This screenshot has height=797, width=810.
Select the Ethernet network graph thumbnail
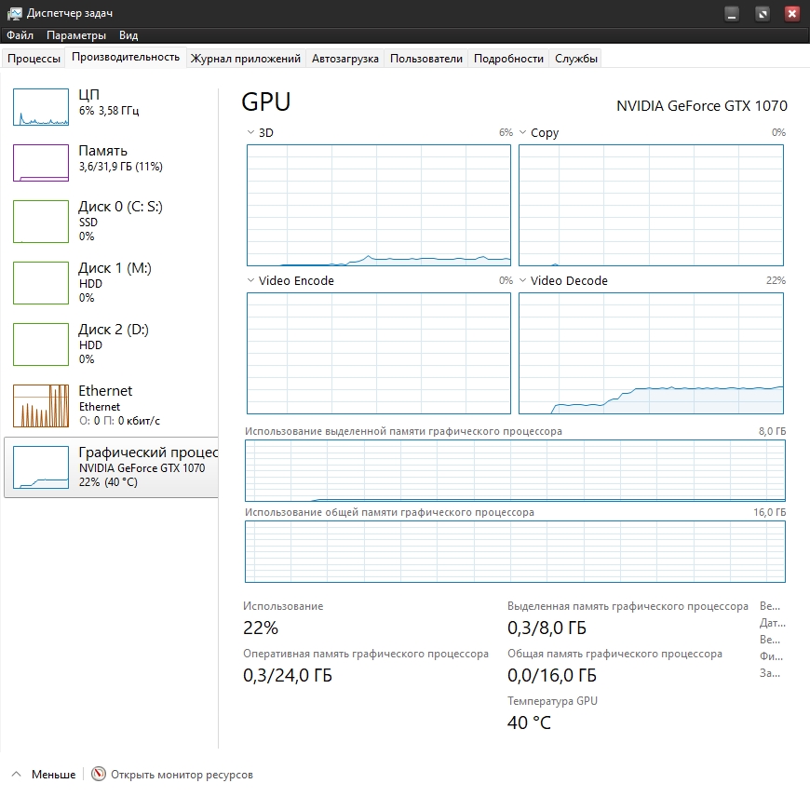pos(41,405)
